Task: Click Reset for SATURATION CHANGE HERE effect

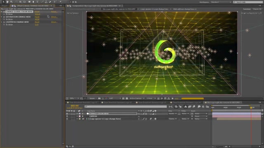Action: coord(37,17)
